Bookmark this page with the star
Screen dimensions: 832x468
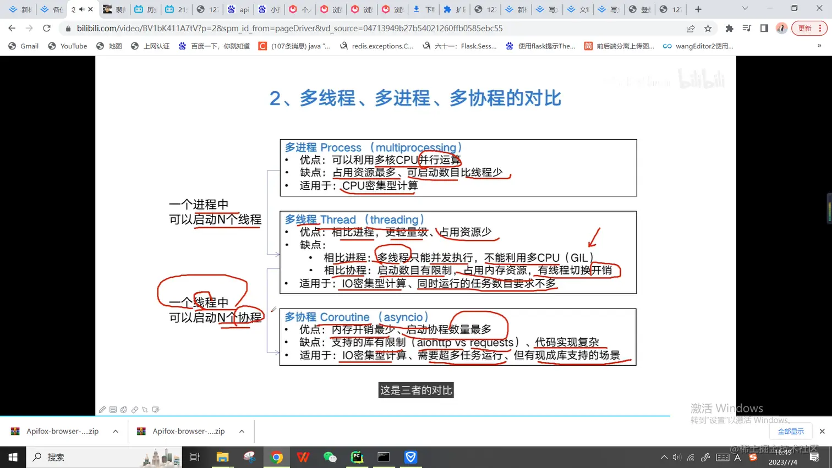708,29
